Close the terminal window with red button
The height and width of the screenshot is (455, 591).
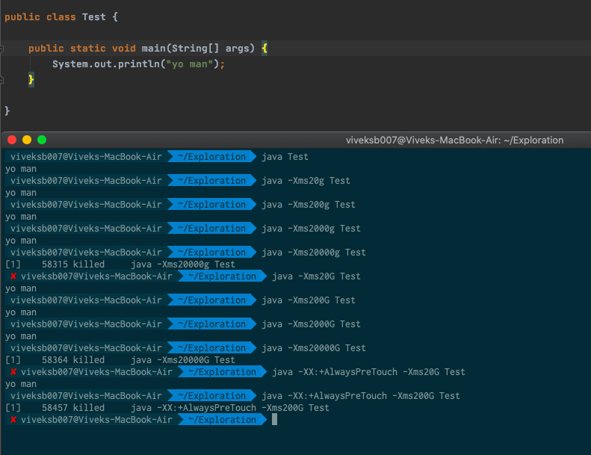pyautogui.click(x=12, y=140)
